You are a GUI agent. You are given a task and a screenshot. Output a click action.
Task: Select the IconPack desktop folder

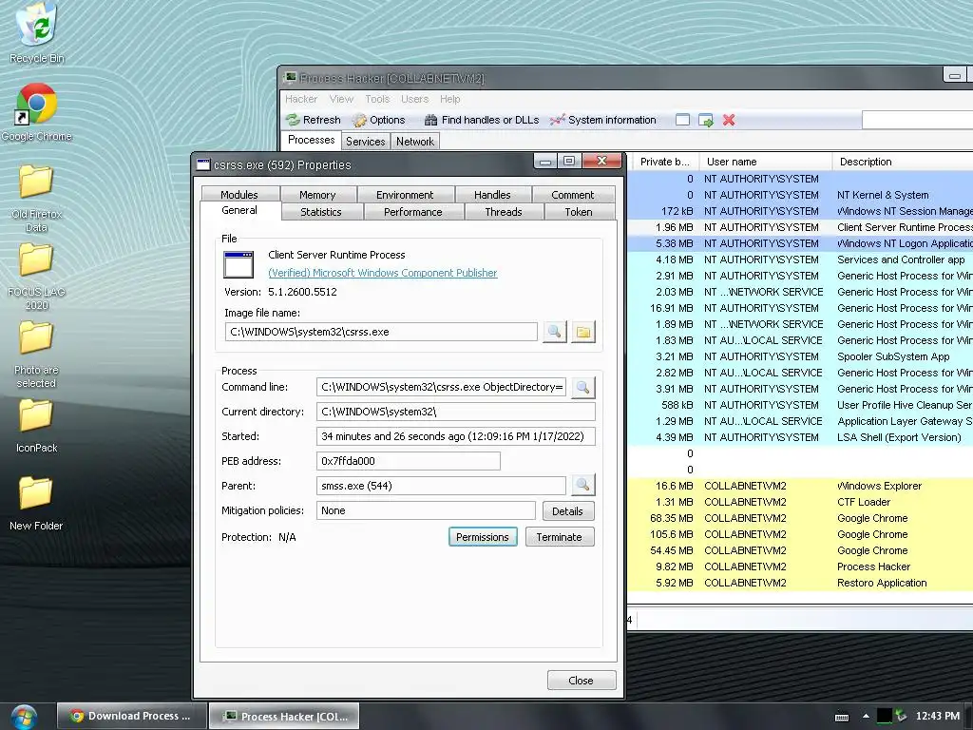pos(37,426)
